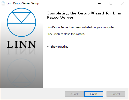The width and height of the screenshot is (129, 100).
Task: Click the disabled Cancel button
Action: [116, 94]
